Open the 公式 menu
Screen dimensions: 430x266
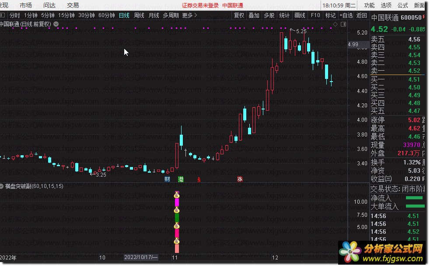click(402, 5)
